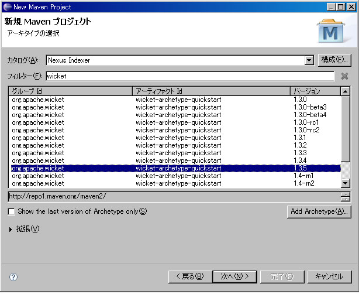Viewport: 359px width, 294px height.
Task: Open help with the question mark icon
Action: click(x=13, y=277)
